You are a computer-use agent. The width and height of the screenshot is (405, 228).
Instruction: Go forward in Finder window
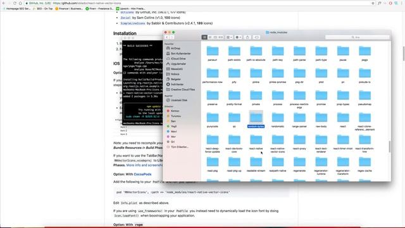[171, 37]
